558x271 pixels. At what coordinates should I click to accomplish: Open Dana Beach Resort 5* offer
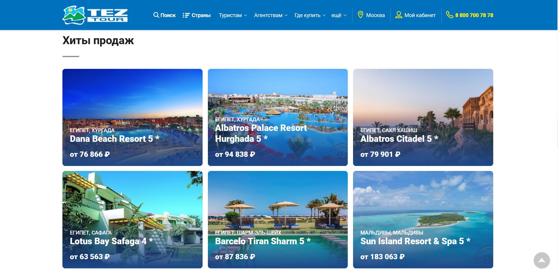pyautogui.click(x=133, y=117)
